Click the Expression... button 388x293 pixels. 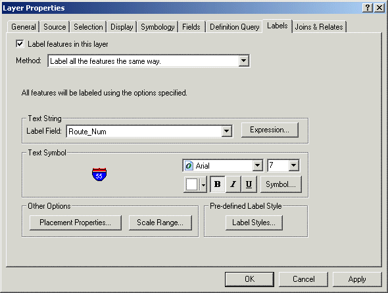click(x=270, y=130)
